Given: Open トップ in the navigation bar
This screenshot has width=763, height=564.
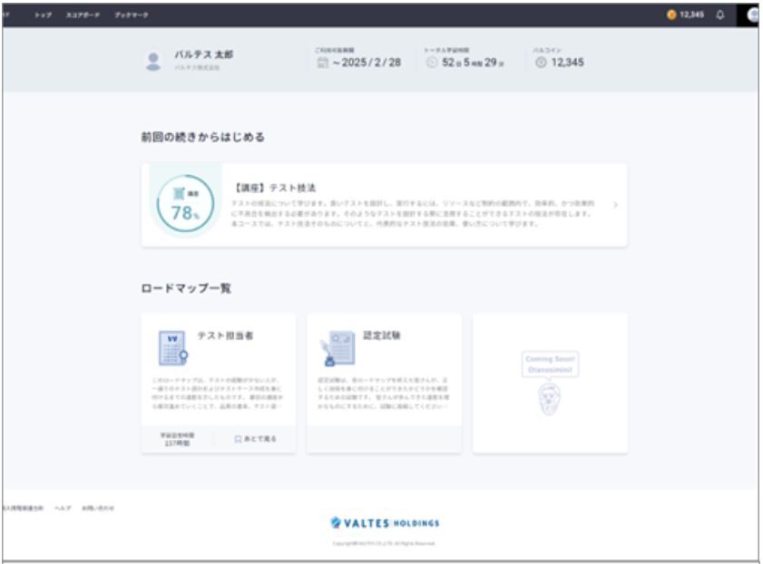Looking at the screenshot, I should point(43,15).
